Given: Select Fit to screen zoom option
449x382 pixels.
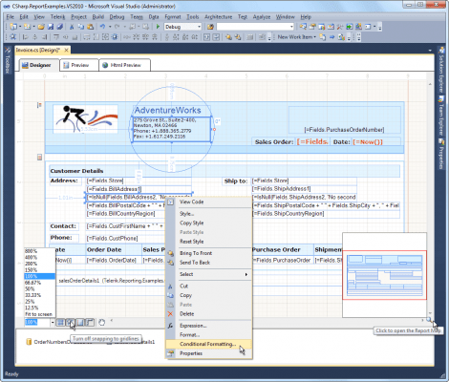Looking at the screenshot, I should pyautogui.click(x=38, y=314).
